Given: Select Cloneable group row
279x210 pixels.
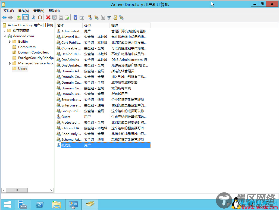Looking at the screenshot, I should 103,48.
